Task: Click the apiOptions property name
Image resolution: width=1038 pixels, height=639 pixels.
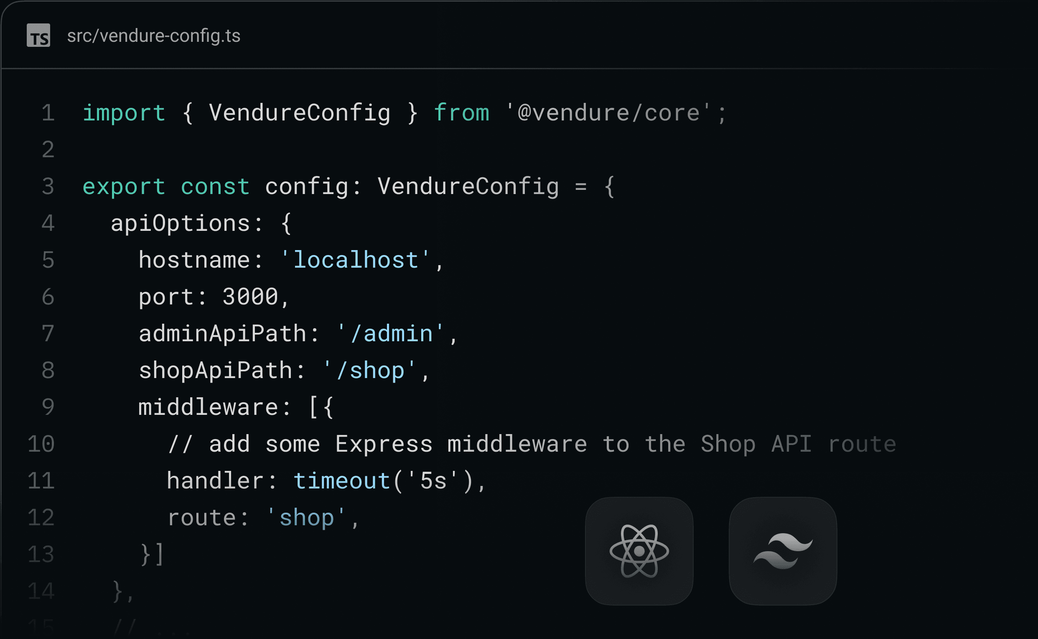Action: [x=181, y=223]
